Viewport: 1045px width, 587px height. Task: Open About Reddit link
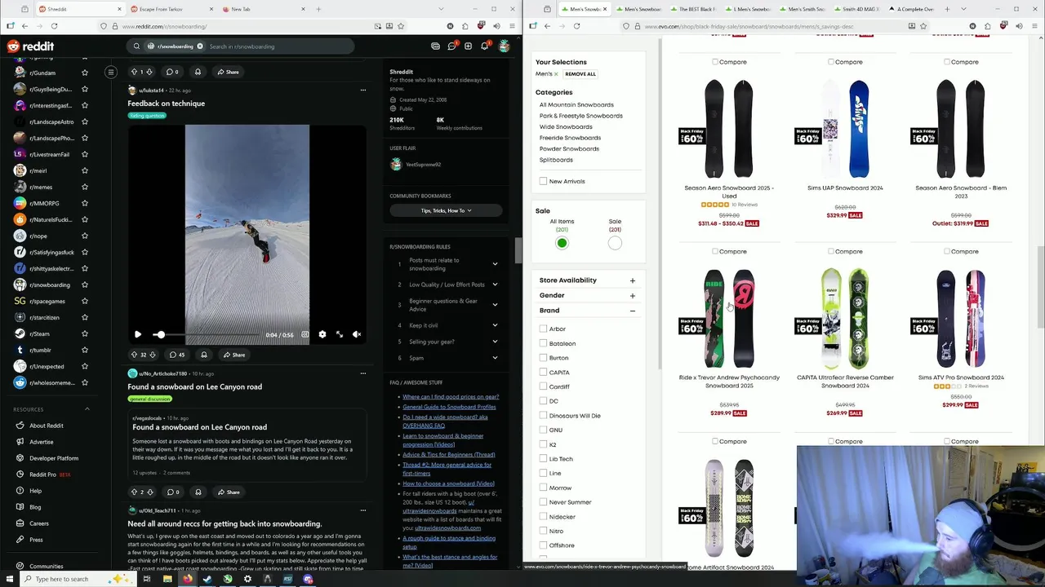(x=47, y=426)
